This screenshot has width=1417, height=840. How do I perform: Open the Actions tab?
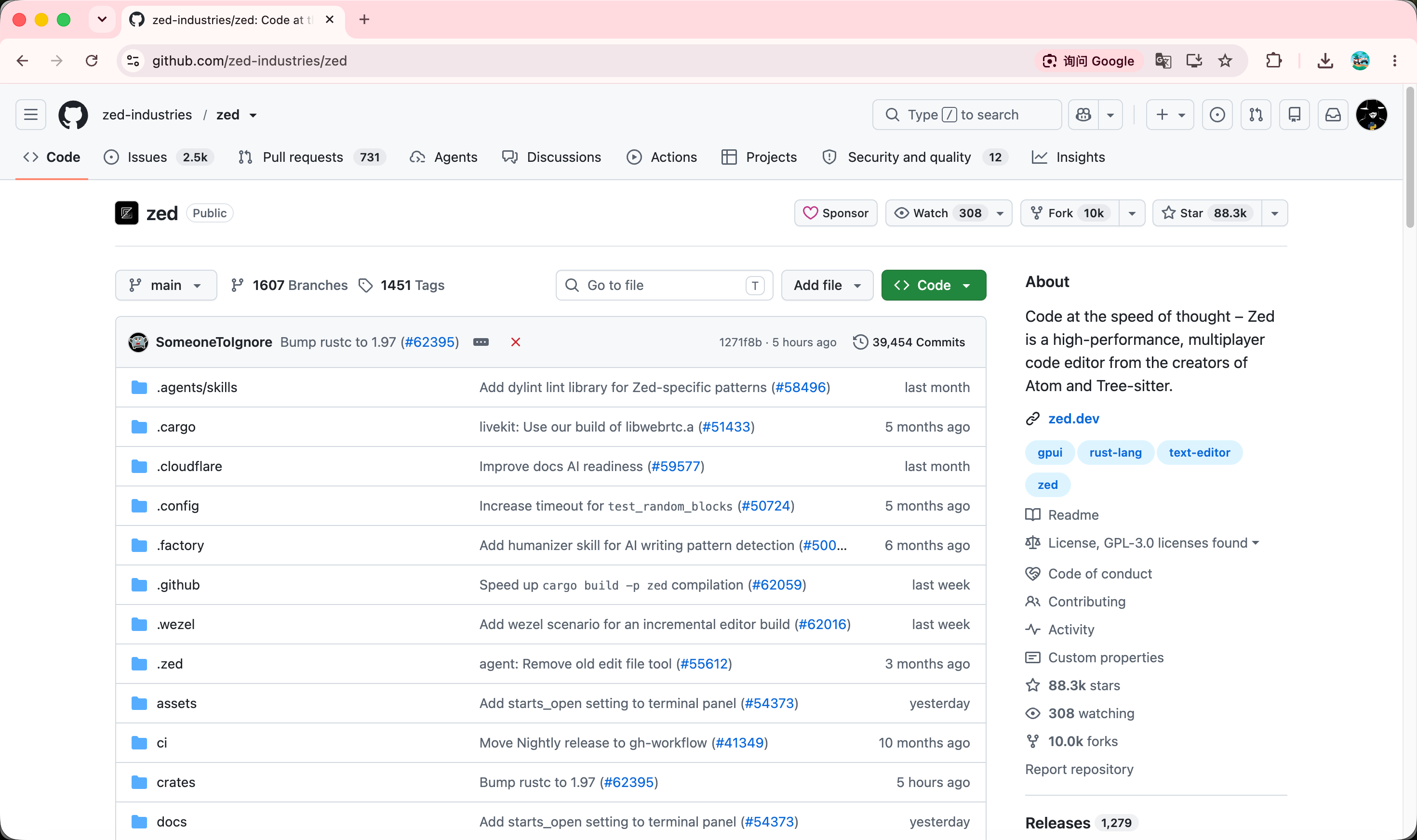pos(661,157)
